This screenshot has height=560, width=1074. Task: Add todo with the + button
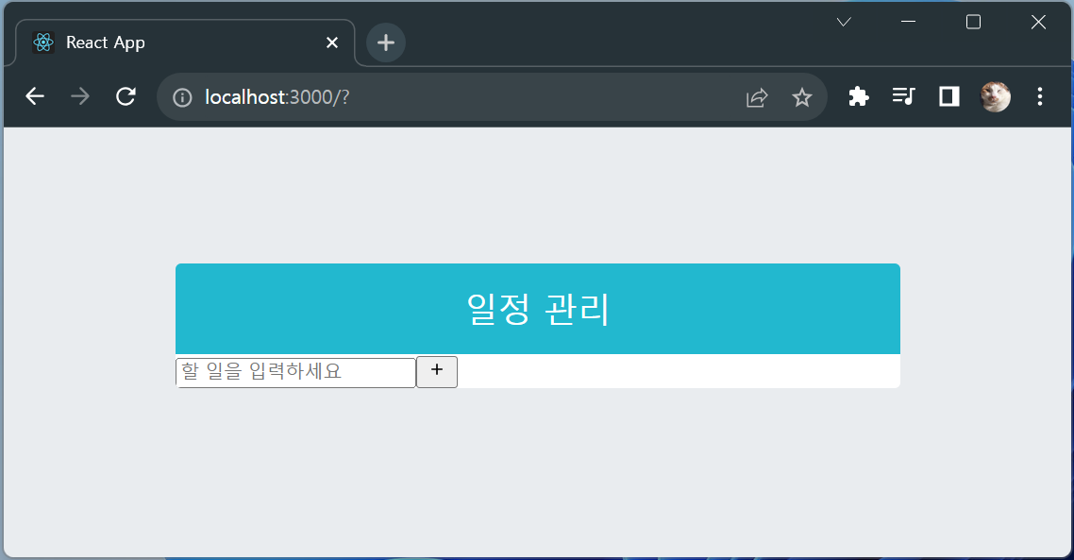(437, 372)
